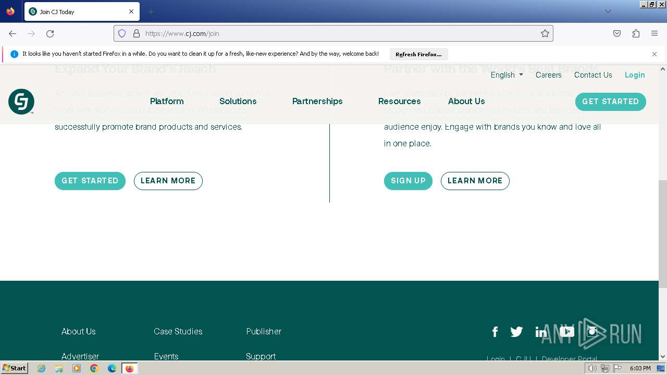The image size is (667, 375).
Task: Open the Careers link
Action: click(x=549, y=75)
